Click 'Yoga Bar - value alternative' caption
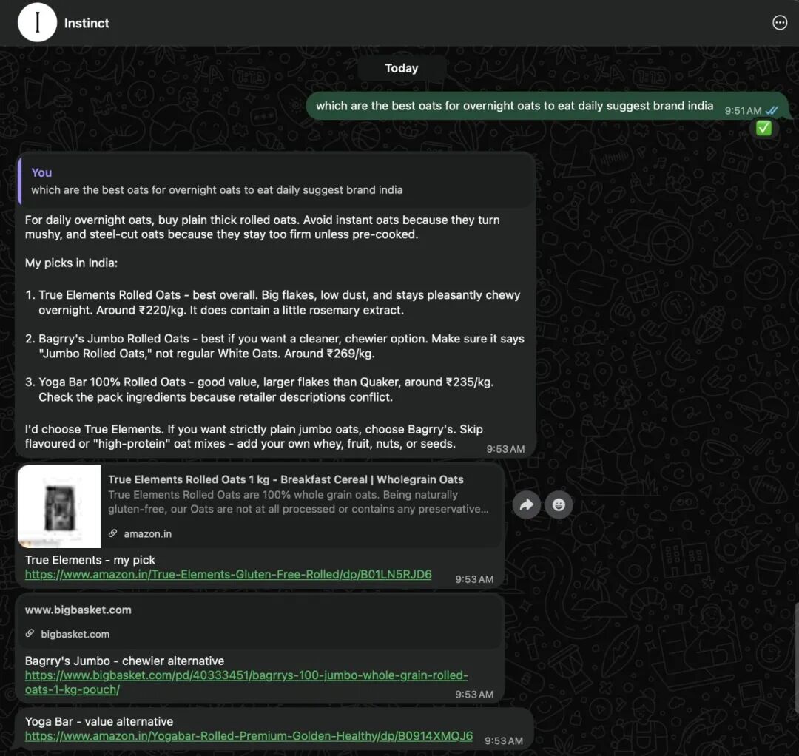 (x=99, y=721)
